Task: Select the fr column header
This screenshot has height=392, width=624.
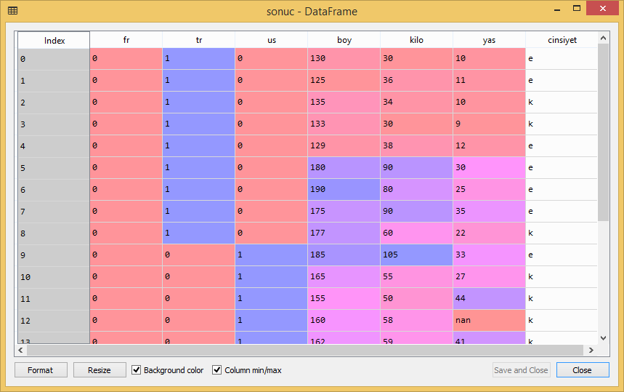Action: 126,40
